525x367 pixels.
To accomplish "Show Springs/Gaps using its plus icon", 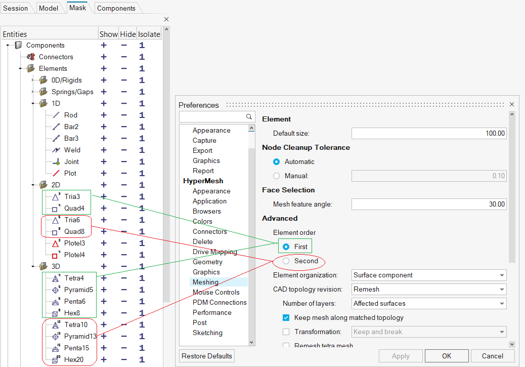I will coord(104,92).
